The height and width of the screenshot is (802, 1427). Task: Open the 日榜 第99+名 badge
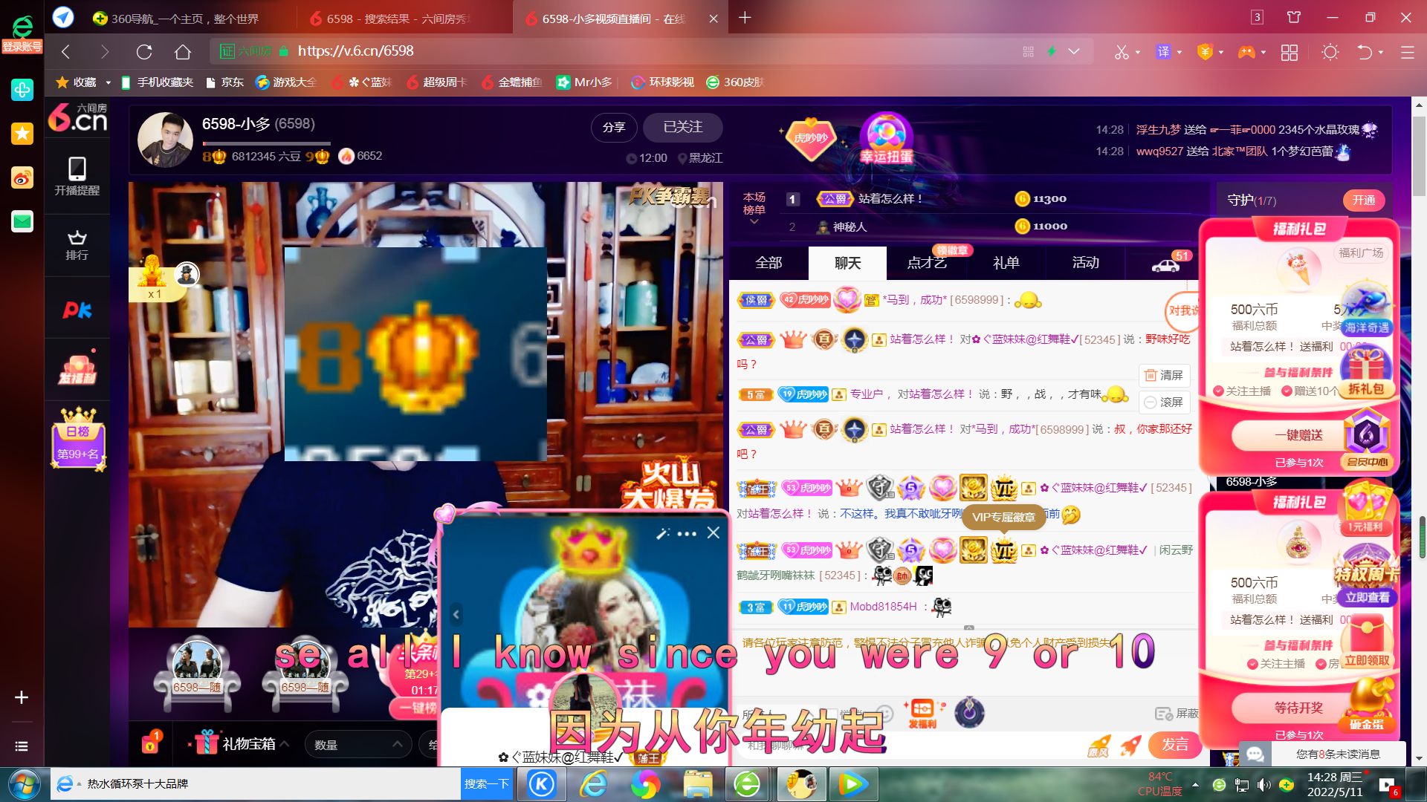(78, 438)
